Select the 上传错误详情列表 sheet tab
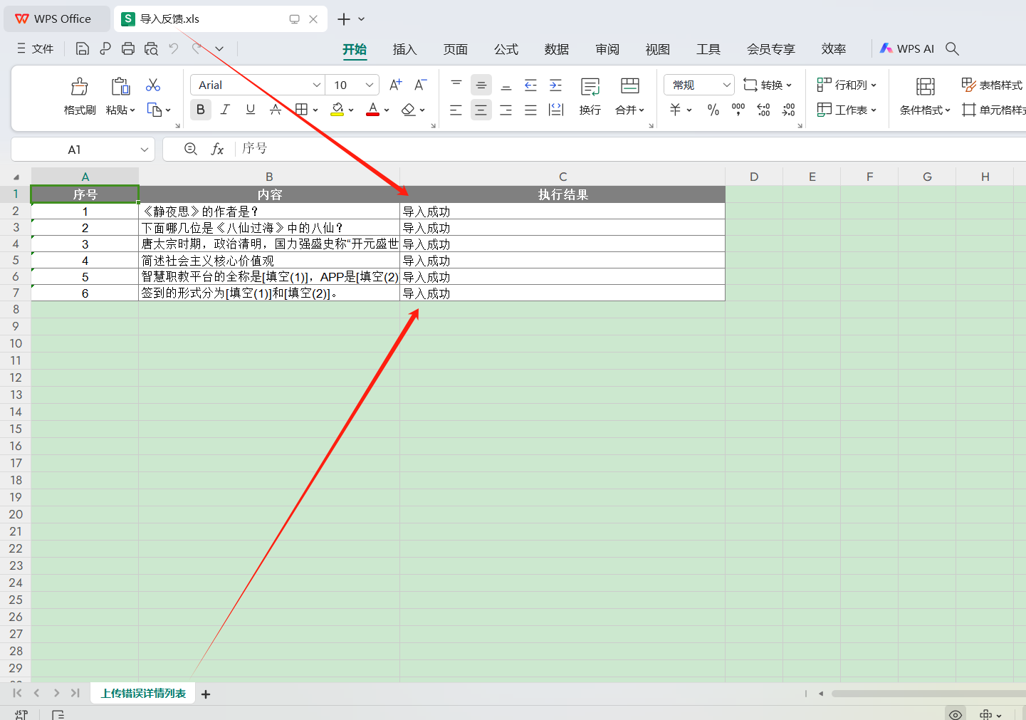This screenshot has width=1026, height=720. click(142, 692)
